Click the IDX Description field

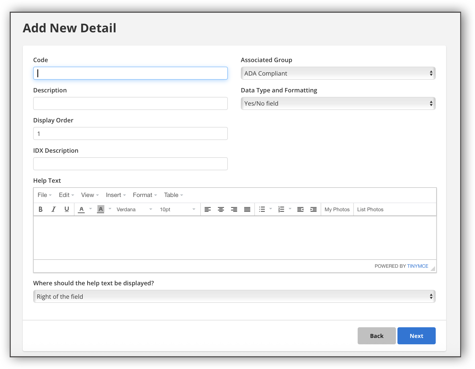click(x=130, y=164)
